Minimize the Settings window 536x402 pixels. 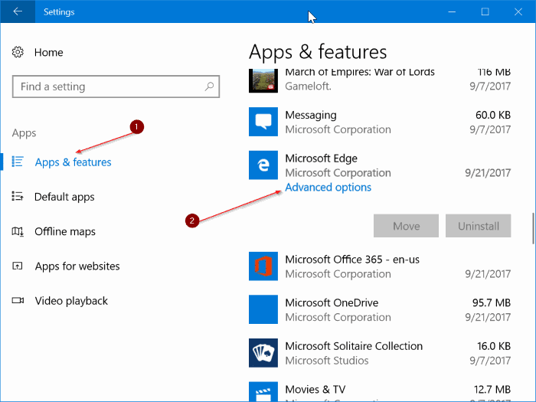coord(452,11)
